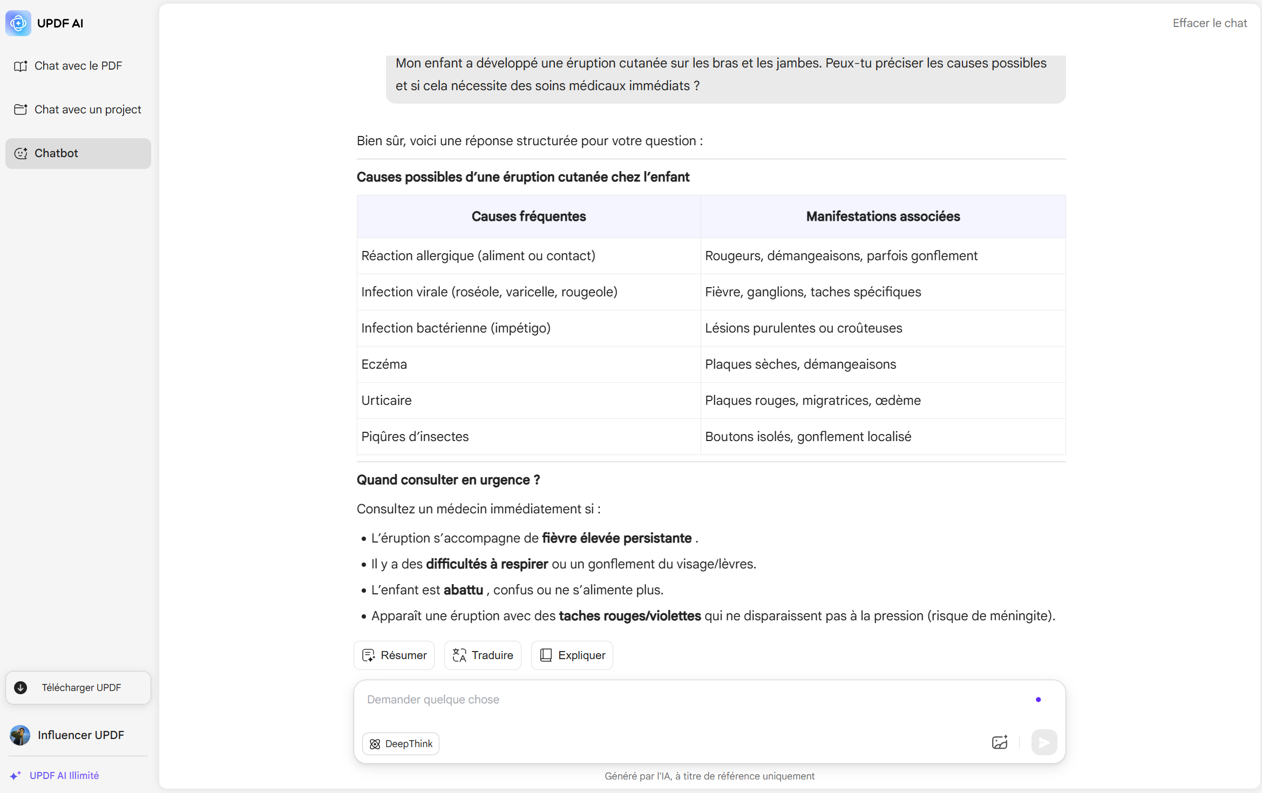
Task: Click the Télécharger UPDF download icon
Action: [21, 688]
